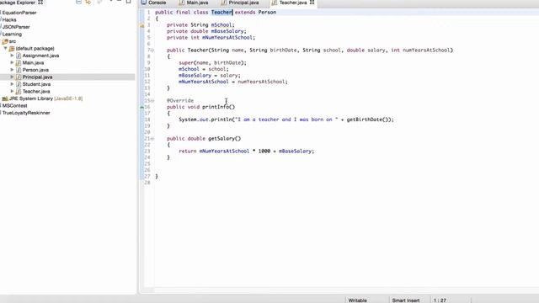The image size is (539, 303).
Task: Expand Person.java in the tree
Action: tap(12, 70)
